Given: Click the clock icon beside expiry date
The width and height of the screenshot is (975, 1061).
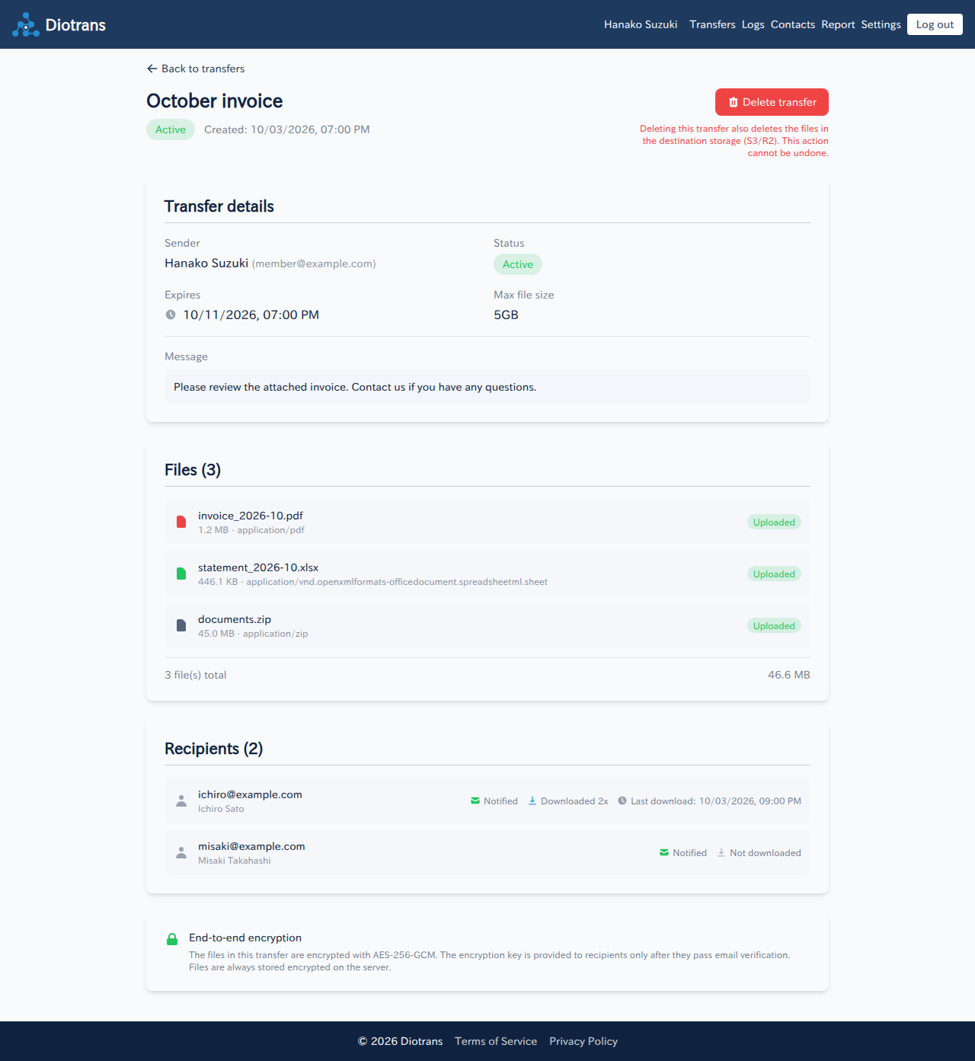Looking at the screenshot, I should pos(171,315).
